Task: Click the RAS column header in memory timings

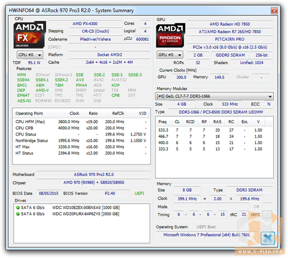Action: (x=217, y=122)
